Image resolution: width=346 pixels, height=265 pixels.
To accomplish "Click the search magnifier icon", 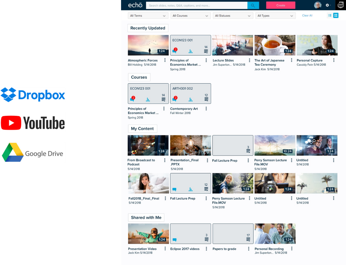I will [253, 5].
